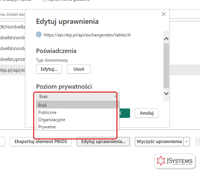The image size is (200, 173).
Task: Open the Poziom prywatności combo box
Action: [x=78, y=97]
